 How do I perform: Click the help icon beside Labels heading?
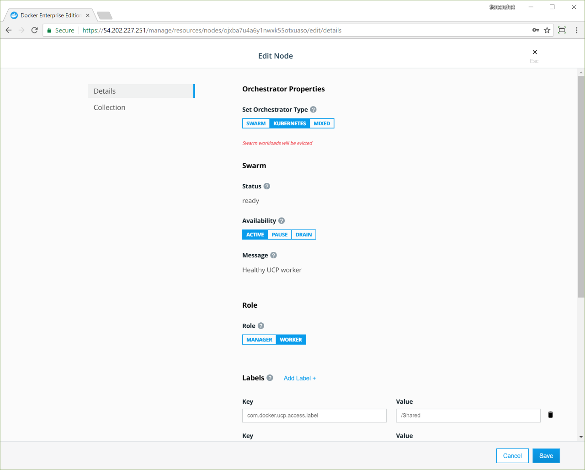[x=270, y=378]
